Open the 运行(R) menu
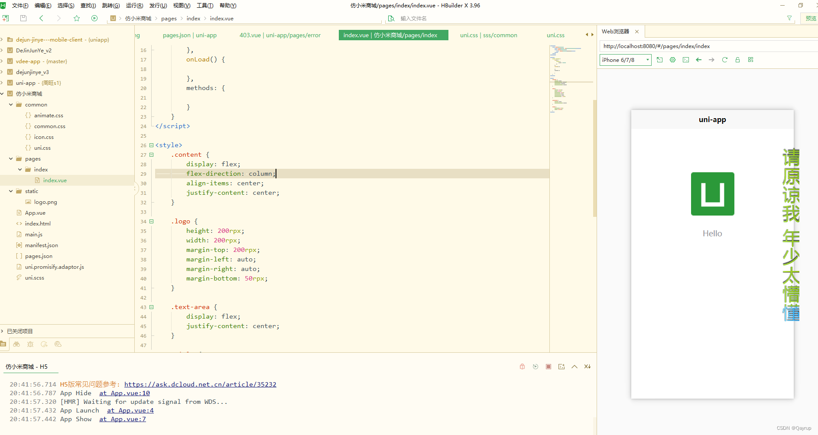The image size is (818, 435). [134, 6]
